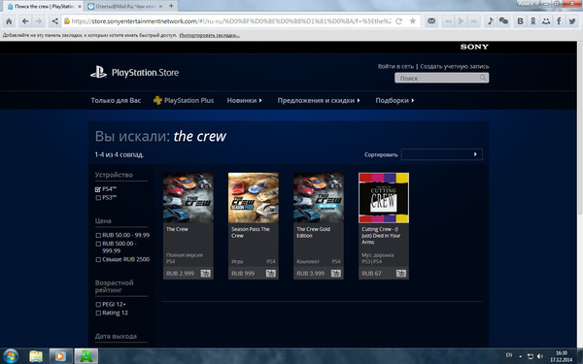Click the Импортировать закладки link
Viewport: 583px width, 364px height.
coord(209,35)
